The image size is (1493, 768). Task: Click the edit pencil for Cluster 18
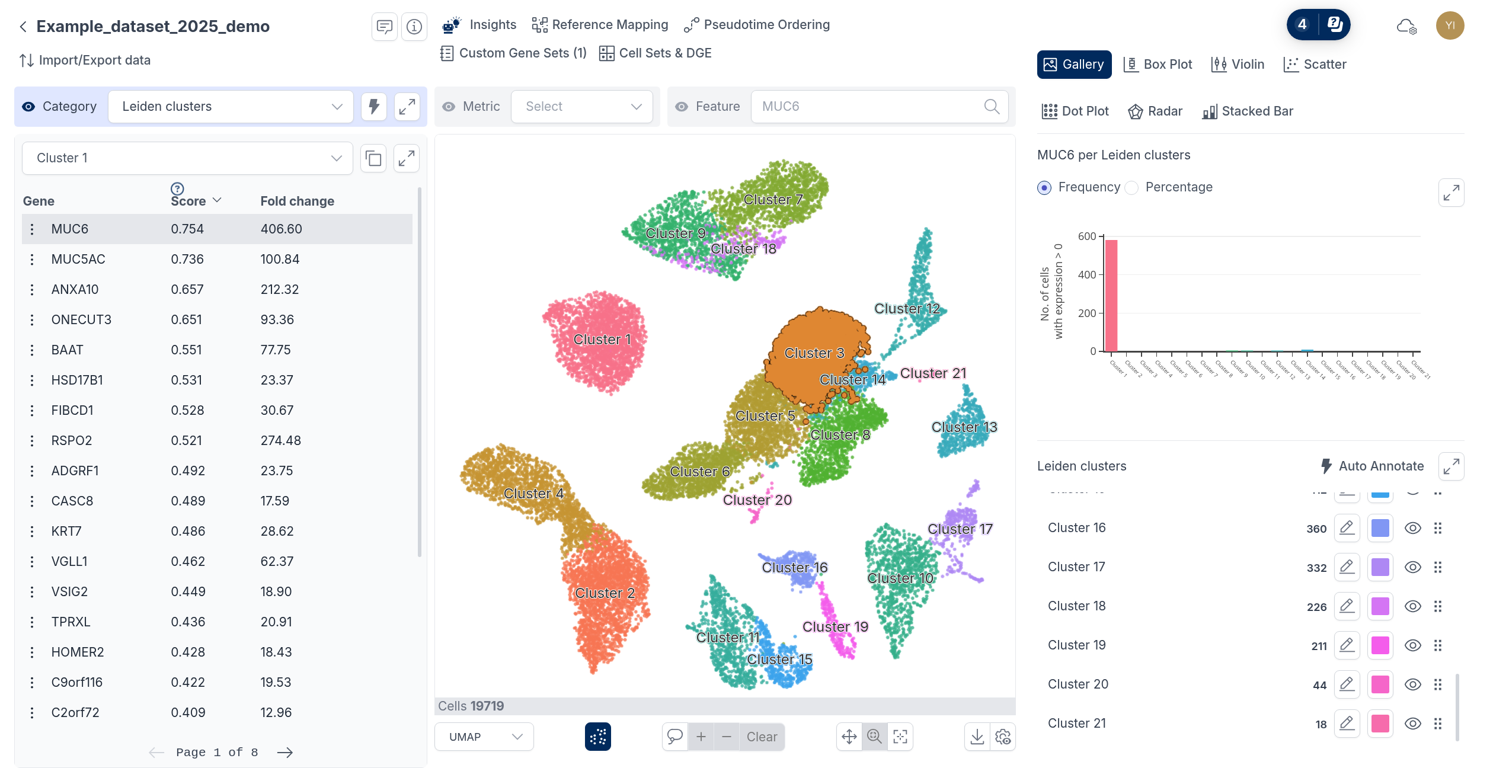click(x=1347, y=606)
